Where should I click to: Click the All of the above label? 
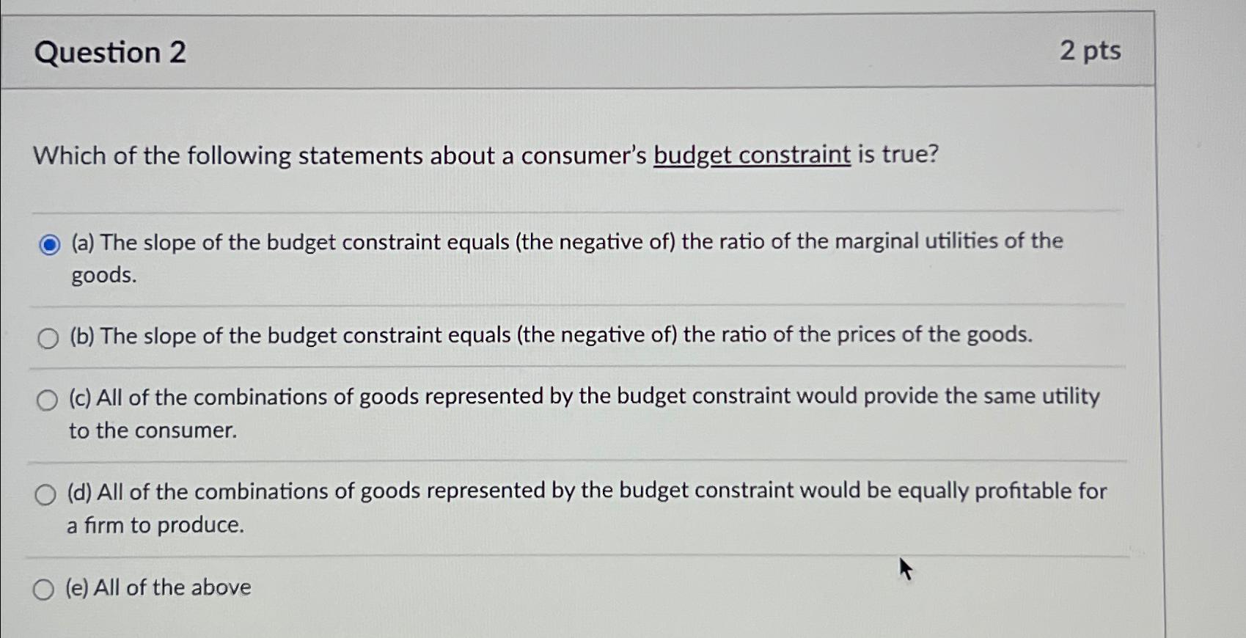pos(158,587)
